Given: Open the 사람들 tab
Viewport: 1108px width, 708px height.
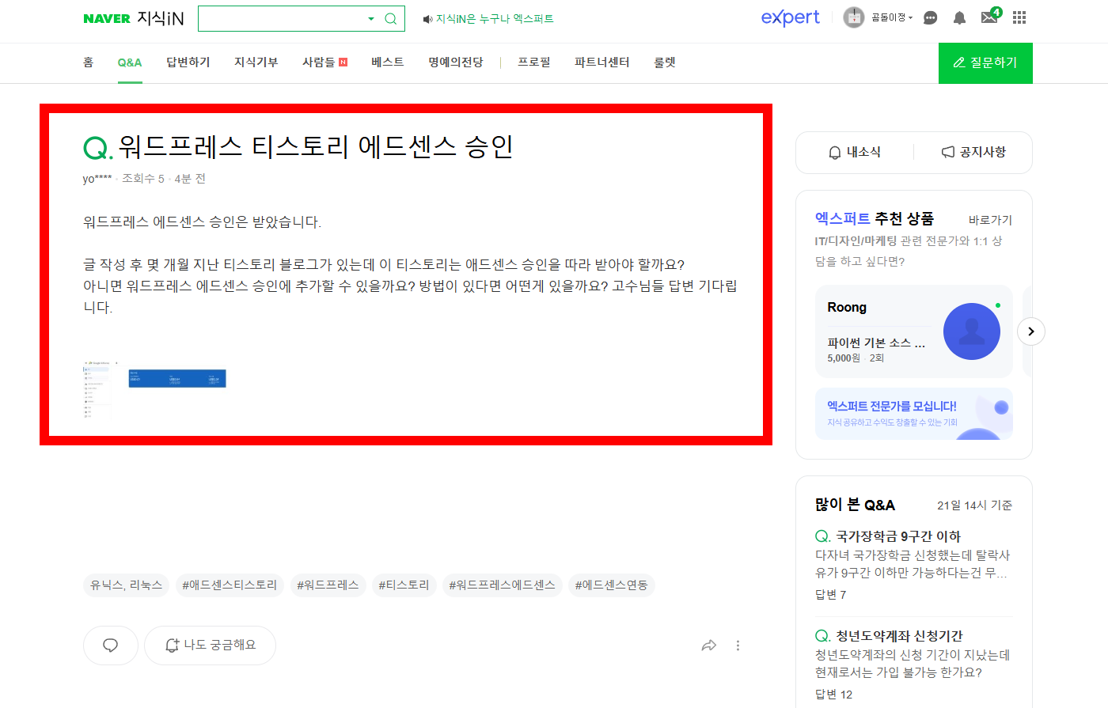Looking at the screenshot, I should pos(324,62).
